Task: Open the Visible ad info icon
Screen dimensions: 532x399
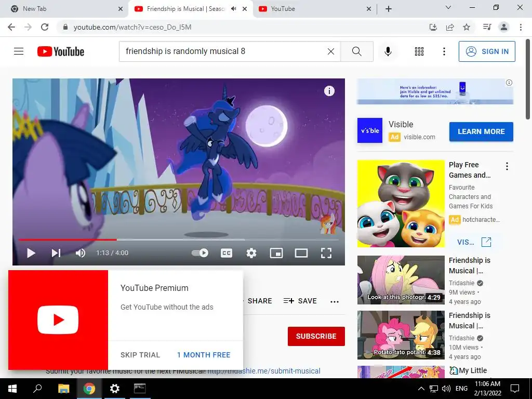Action: point(509,83)
